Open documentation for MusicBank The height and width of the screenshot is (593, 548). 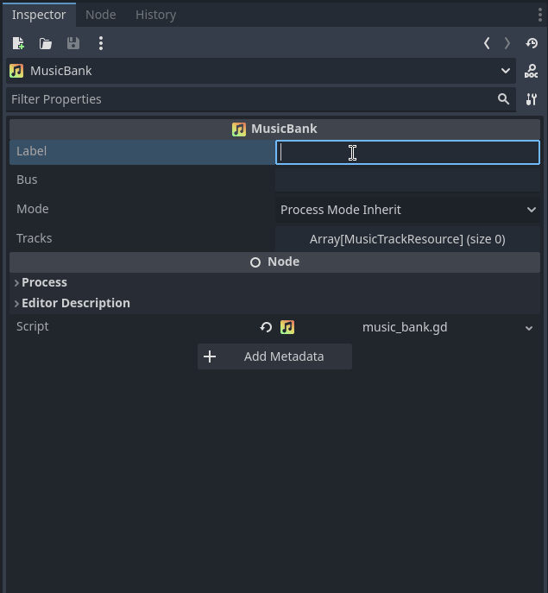click(532, 72)
